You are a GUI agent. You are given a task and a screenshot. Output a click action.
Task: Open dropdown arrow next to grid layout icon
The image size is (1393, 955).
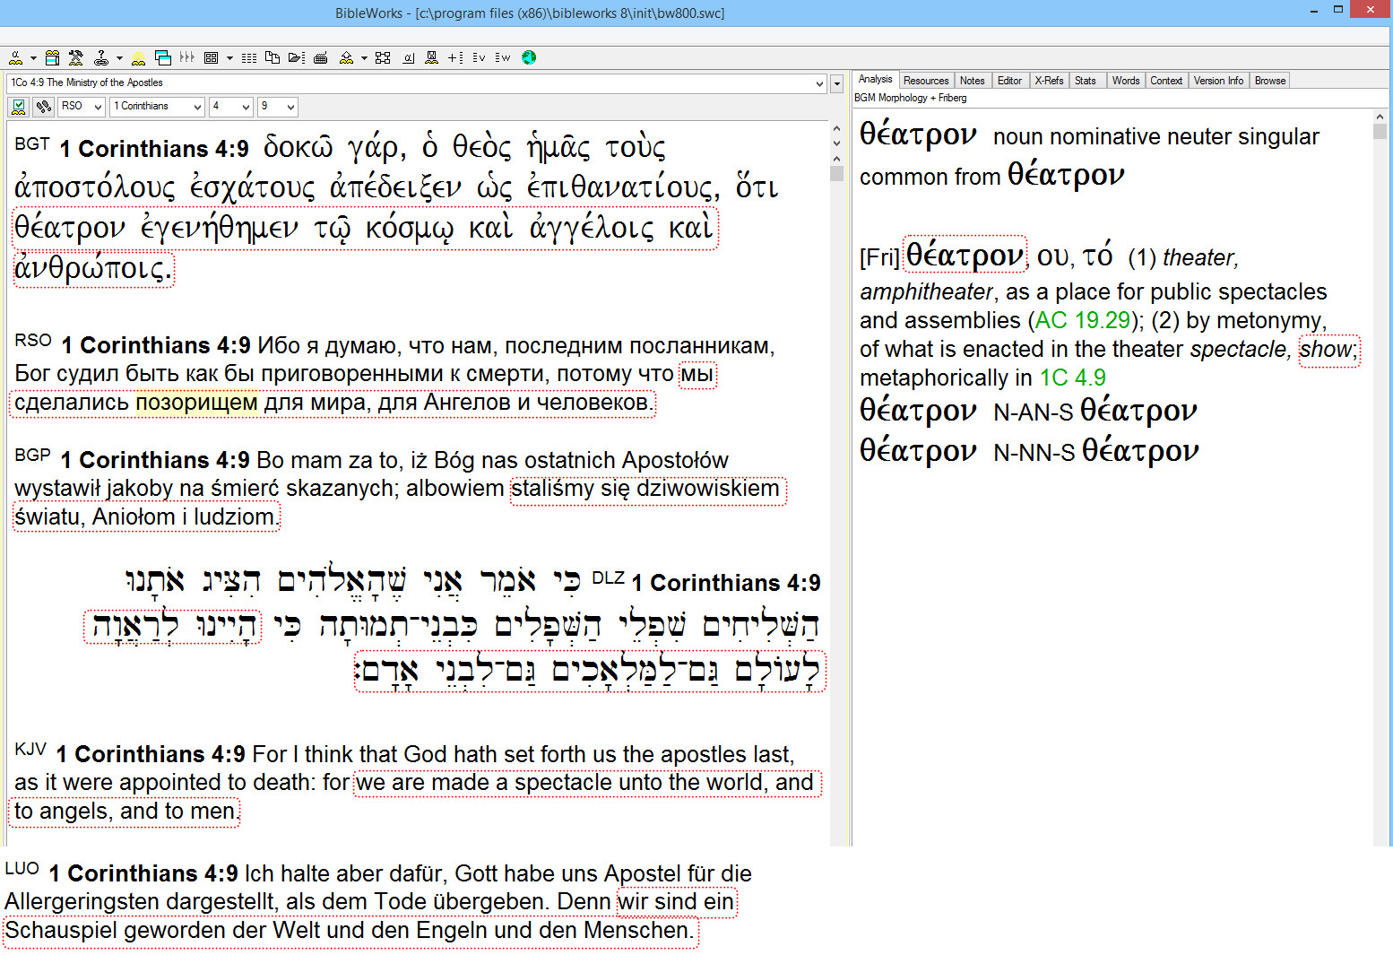click(229, 57)
